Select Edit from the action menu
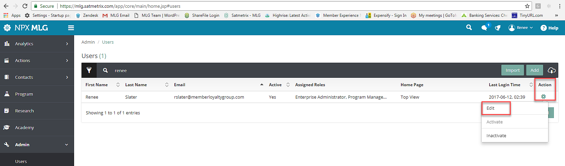Image resolution: width=565 pixels, height=166 pixels. point(491,108)
